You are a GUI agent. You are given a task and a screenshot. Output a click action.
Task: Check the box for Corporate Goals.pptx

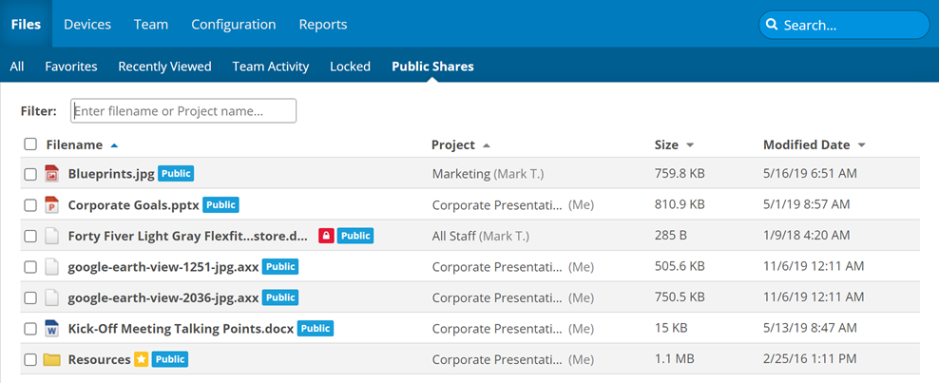[30, 205]
